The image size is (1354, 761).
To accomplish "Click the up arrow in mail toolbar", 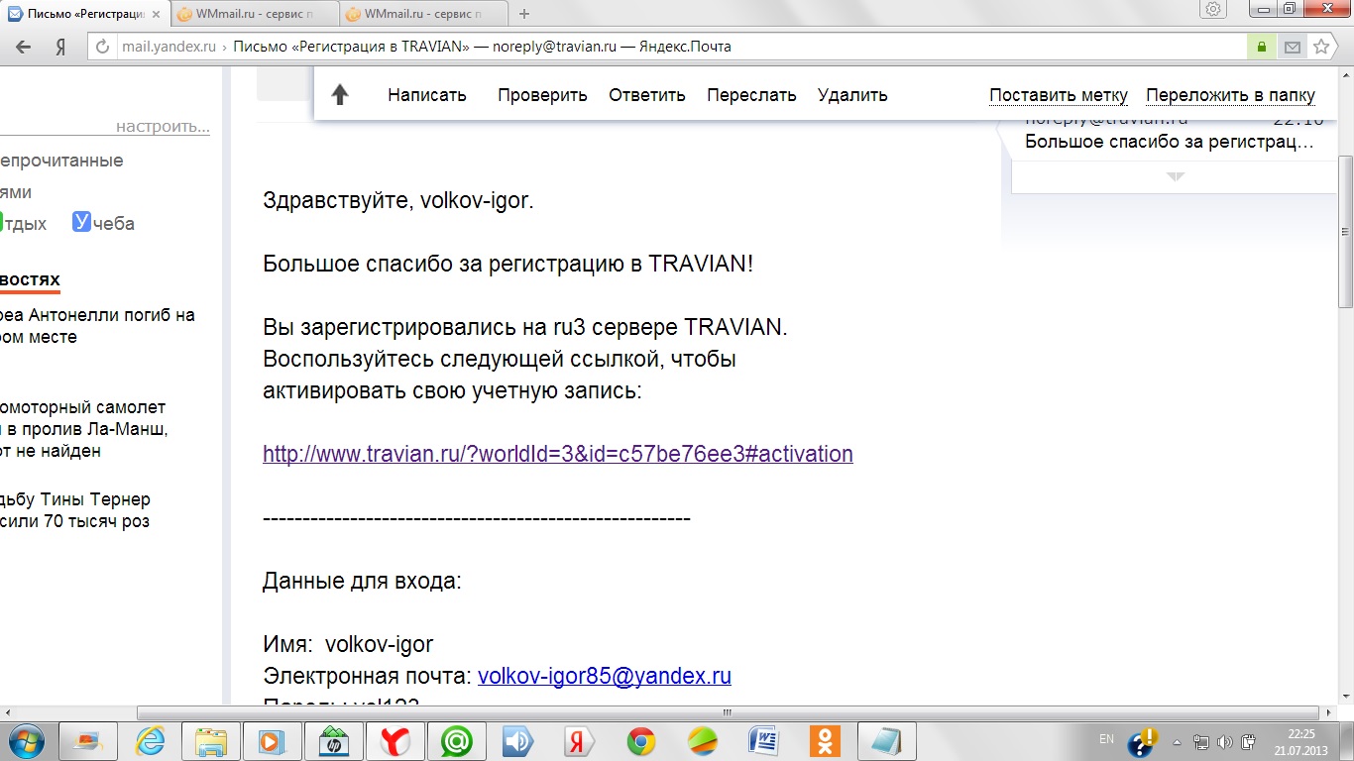I will (x=340, y=95).
